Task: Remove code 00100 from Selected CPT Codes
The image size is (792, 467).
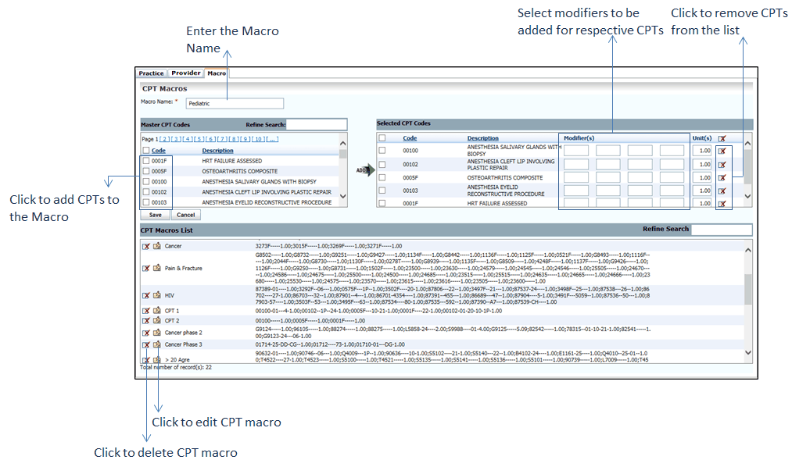Action: point(722,151)
